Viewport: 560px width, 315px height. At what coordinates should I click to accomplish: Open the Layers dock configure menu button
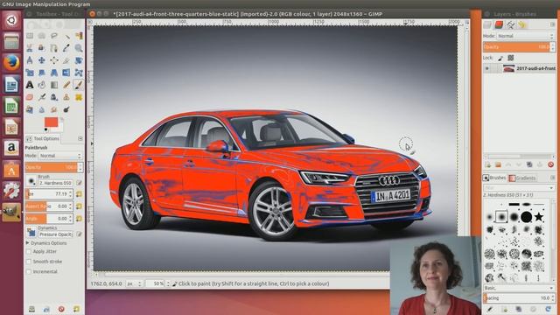coord(552,24)
